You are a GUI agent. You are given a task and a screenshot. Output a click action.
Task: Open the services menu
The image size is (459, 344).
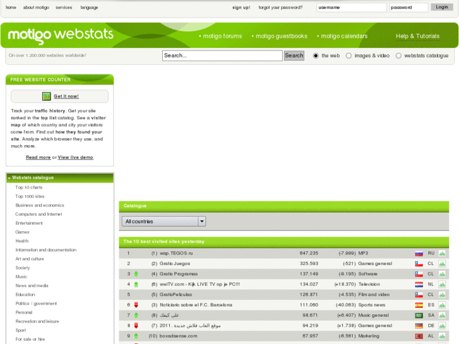pos(64,8)
